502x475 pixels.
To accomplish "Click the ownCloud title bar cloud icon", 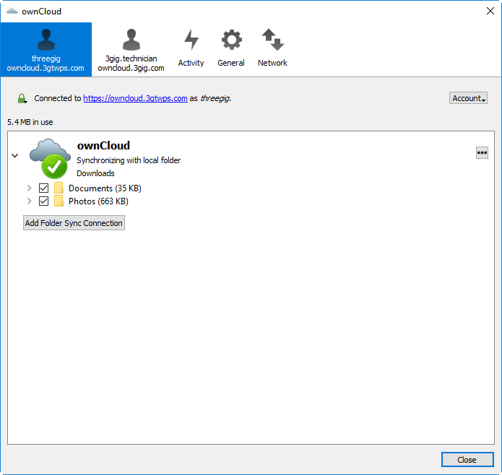I will (x=12, y=12).
